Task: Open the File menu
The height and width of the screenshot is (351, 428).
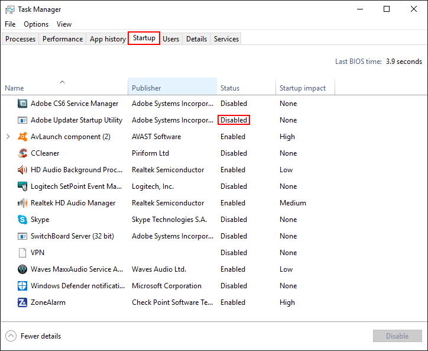Action: click(x=10, y=24)
